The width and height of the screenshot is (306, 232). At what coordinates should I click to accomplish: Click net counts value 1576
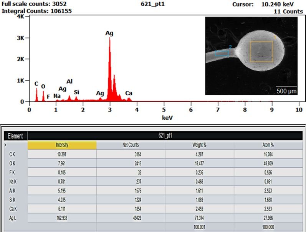point(138,191)
